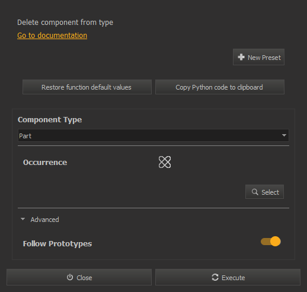Choose Select to pick an occurrence
307x292 pixels.
coord(264,192)
